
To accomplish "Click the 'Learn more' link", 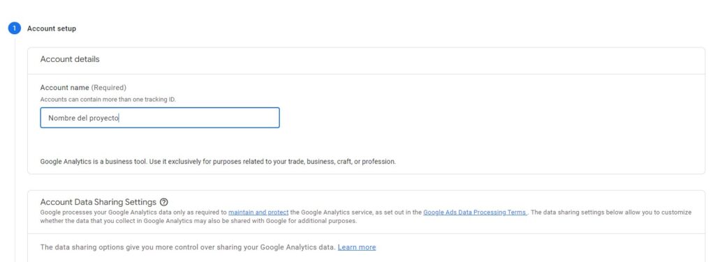I will coord(357,247).
